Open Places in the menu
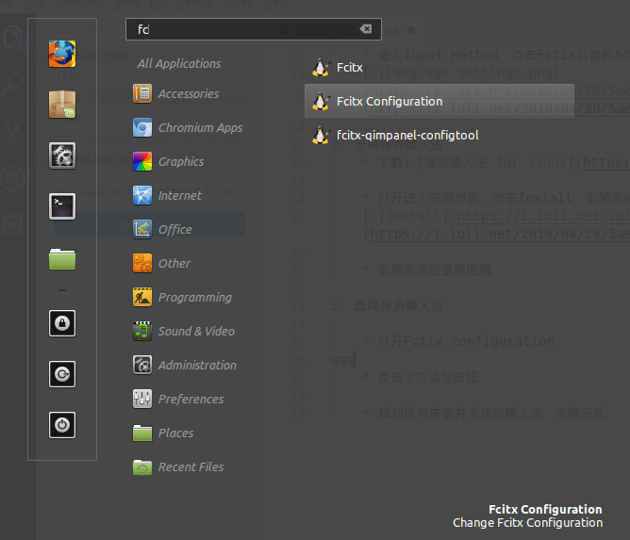This screenshot has height=540, width=630. point(163,434)
